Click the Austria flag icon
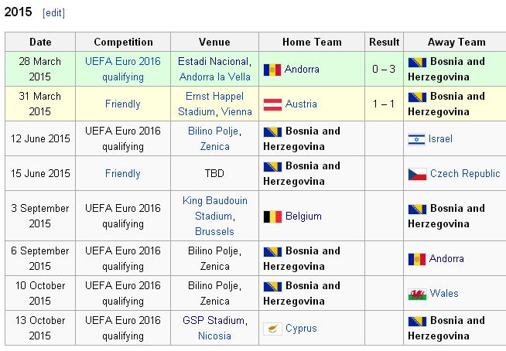506x351 pixels. pos(272,104)
